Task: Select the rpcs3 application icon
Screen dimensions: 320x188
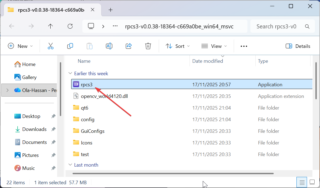Action: point(76,84)
